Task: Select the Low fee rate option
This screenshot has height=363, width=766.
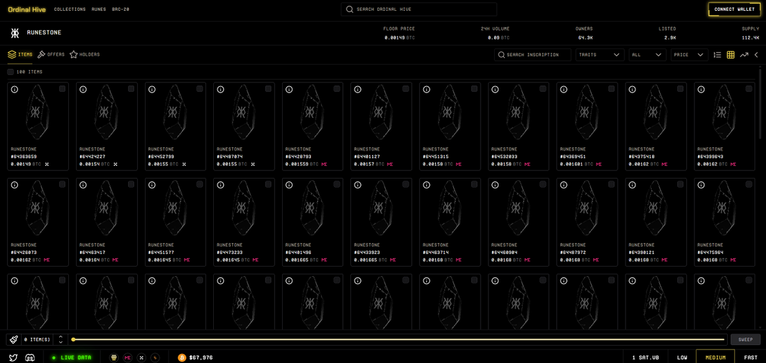Action: 682,357
